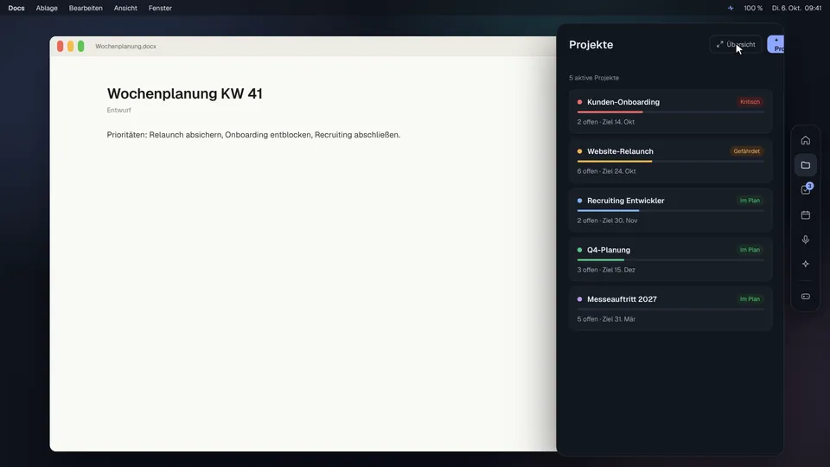Open the Q4-Planung project card

coord(671,259)
